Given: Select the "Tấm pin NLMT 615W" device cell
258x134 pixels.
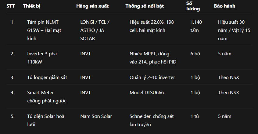Looking at the screenshot, I should 43,30.
